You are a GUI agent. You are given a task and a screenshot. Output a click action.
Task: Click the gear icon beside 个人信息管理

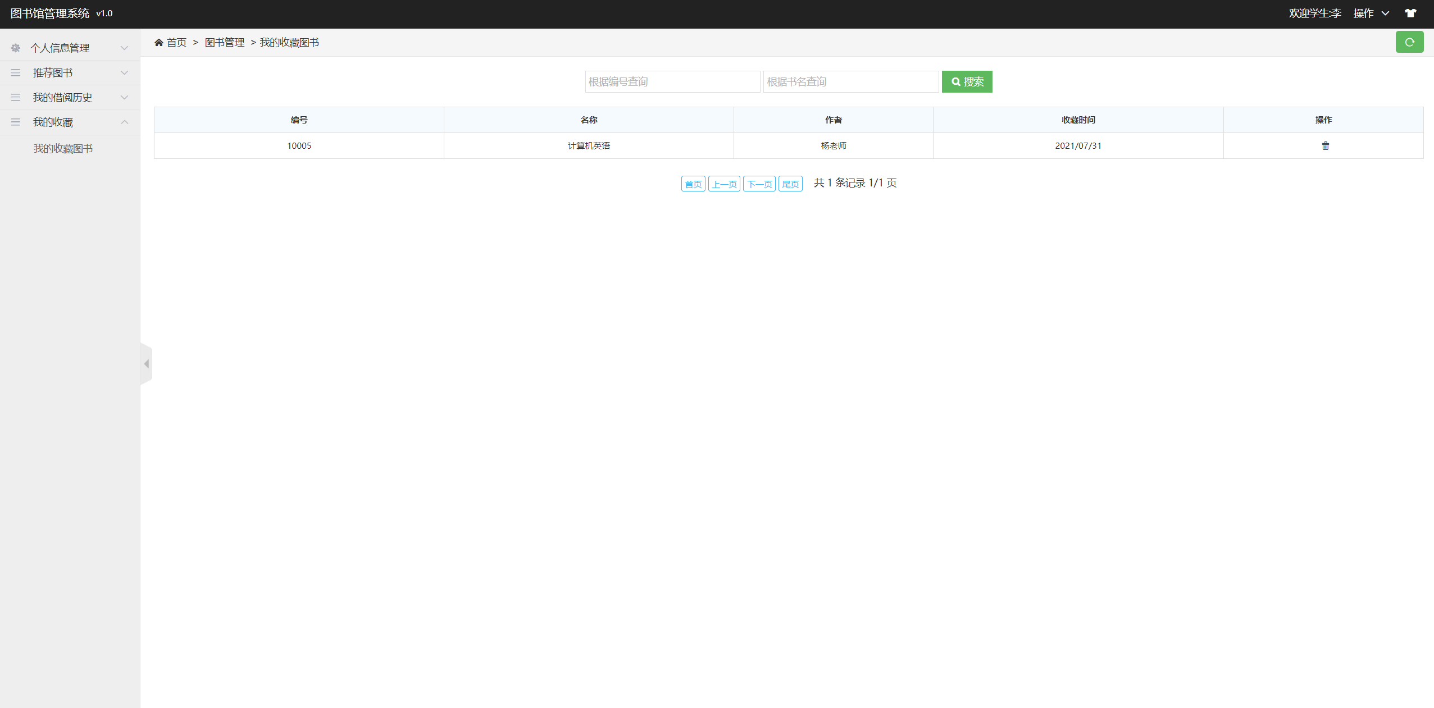(x=16, y=48)
